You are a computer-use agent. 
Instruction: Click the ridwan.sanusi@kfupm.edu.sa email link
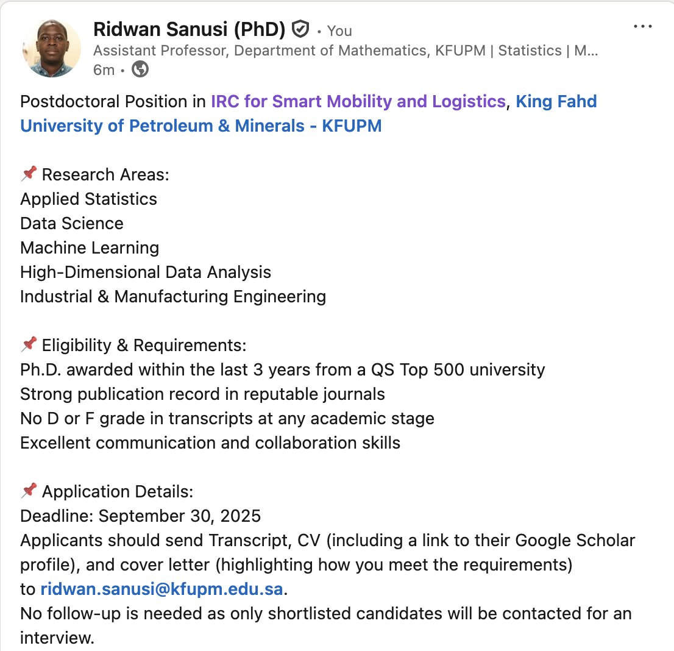(x=162, y=589)
